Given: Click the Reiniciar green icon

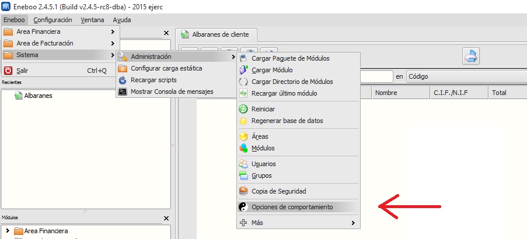Looking at the screenshot, I should click(243, 109).
